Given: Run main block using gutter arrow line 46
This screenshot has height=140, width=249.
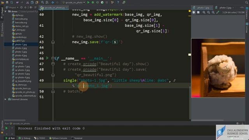Looking at the screenshot, I should (47, 58).
